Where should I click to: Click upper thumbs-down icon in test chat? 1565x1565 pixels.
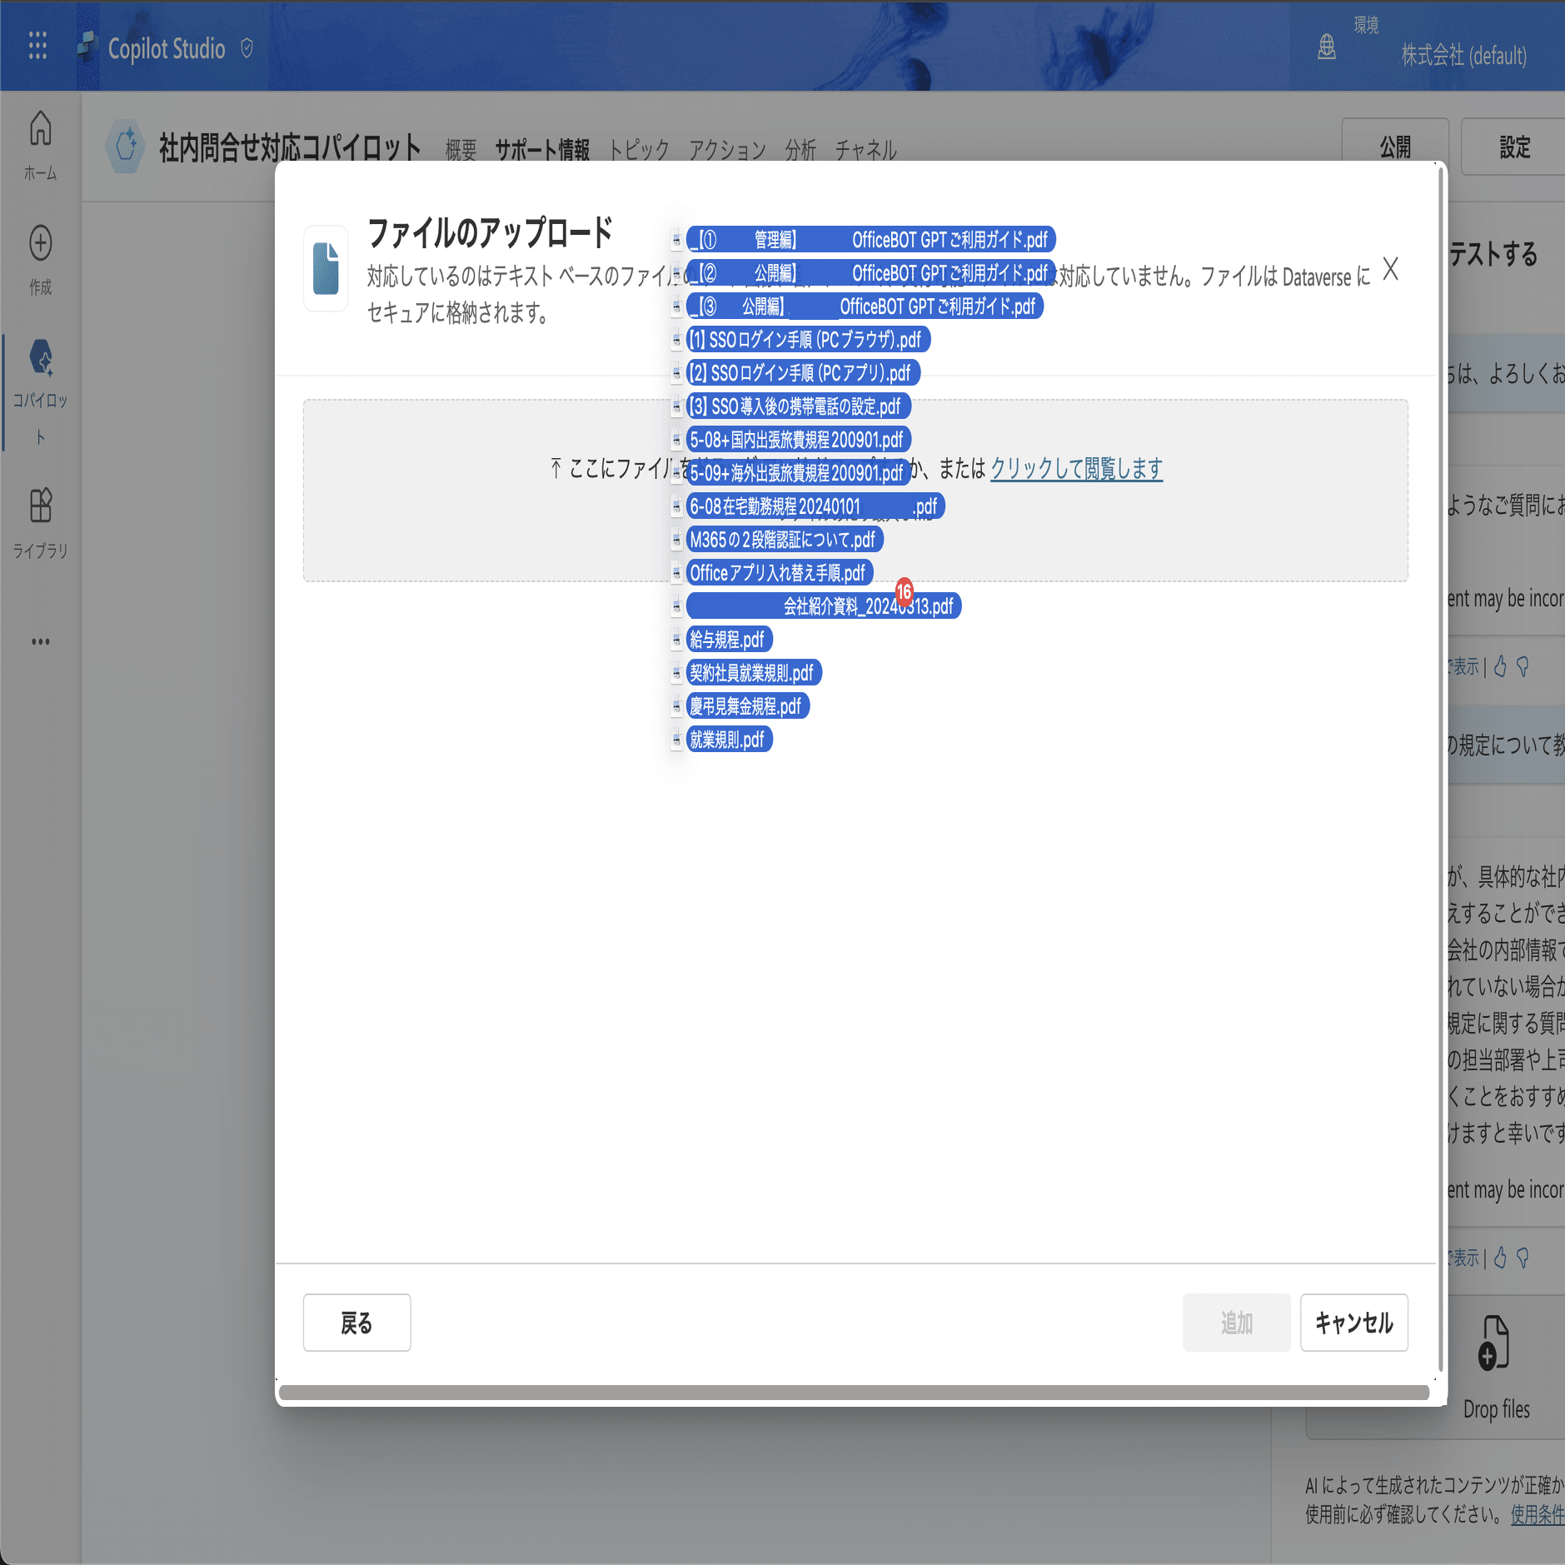[1523, 666]
